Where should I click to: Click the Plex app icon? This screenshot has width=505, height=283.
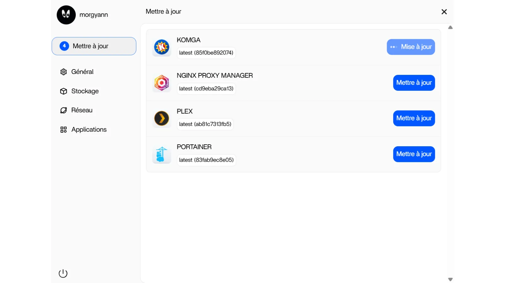click(162, 118)
